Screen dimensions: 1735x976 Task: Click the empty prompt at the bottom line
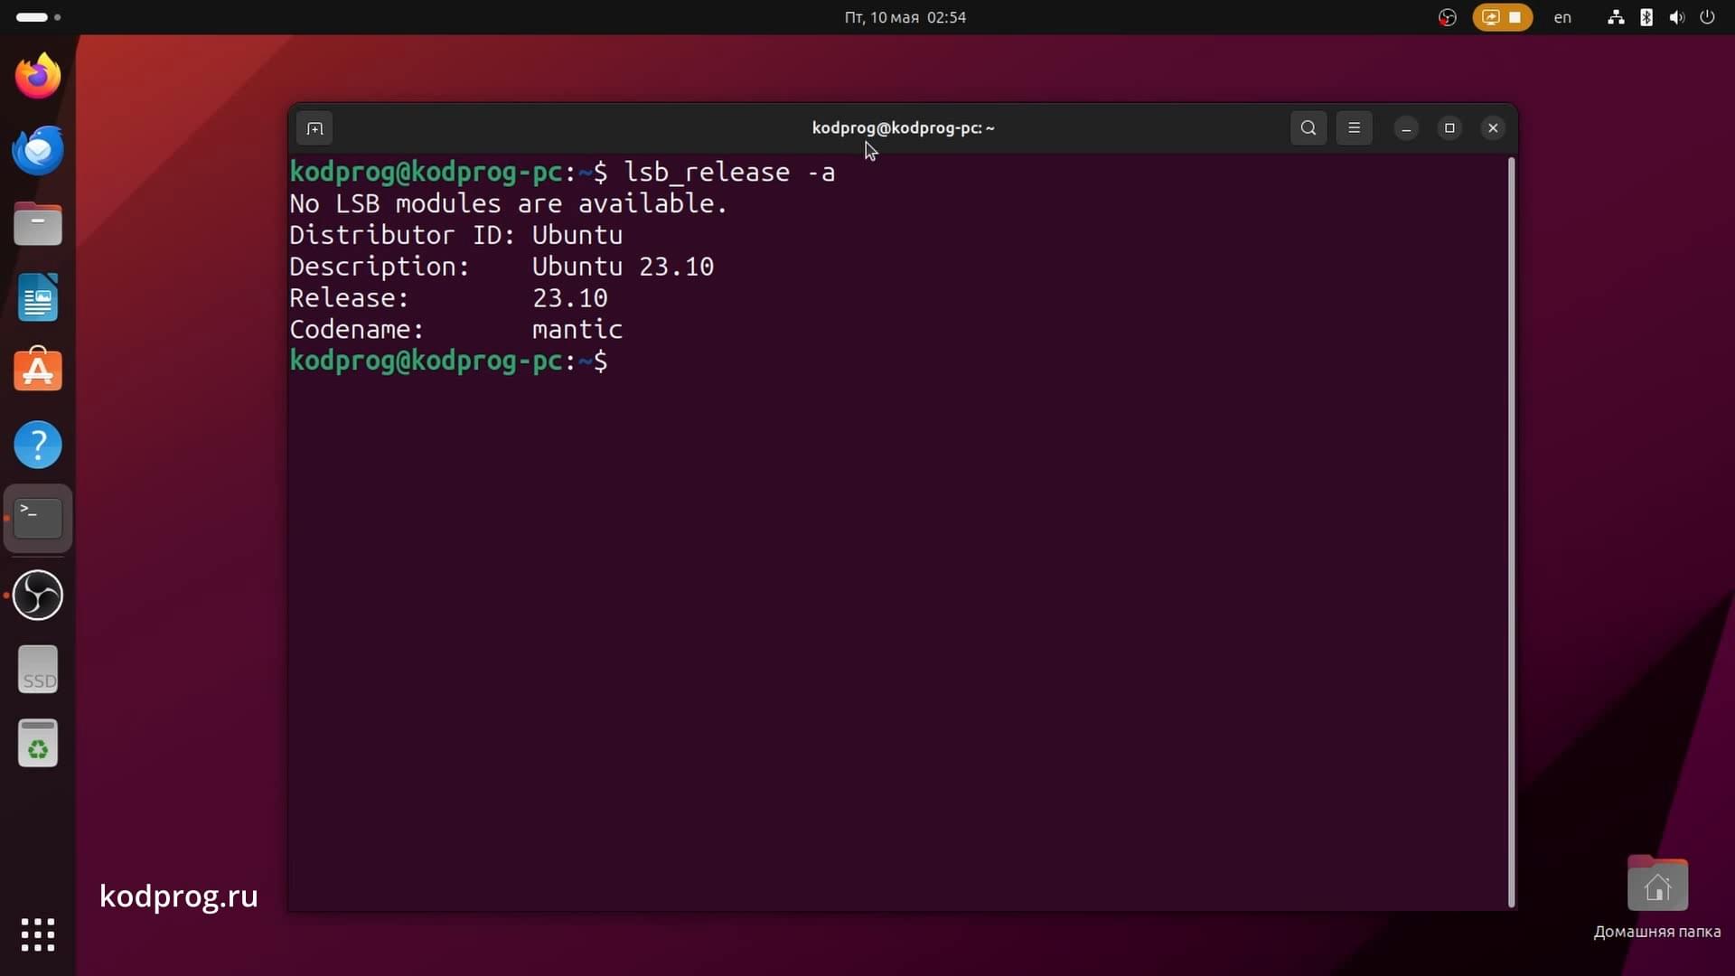[449, 361]
